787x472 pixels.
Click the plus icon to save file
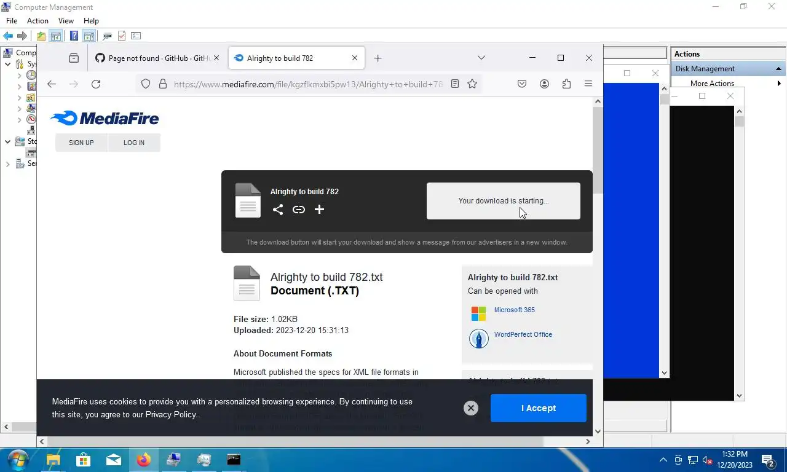point(319,210)
